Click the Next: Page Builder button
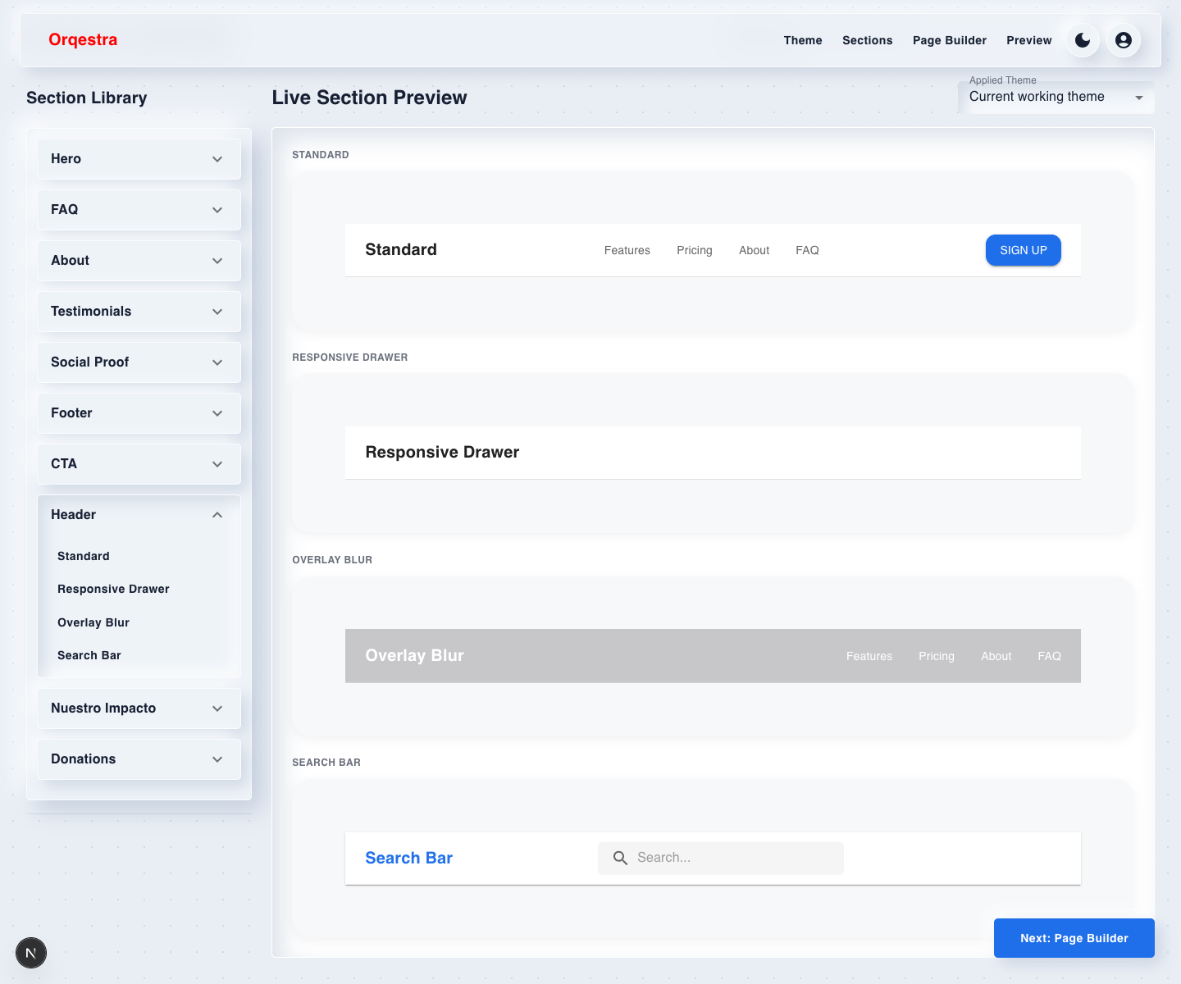 tap(1074, 938)
